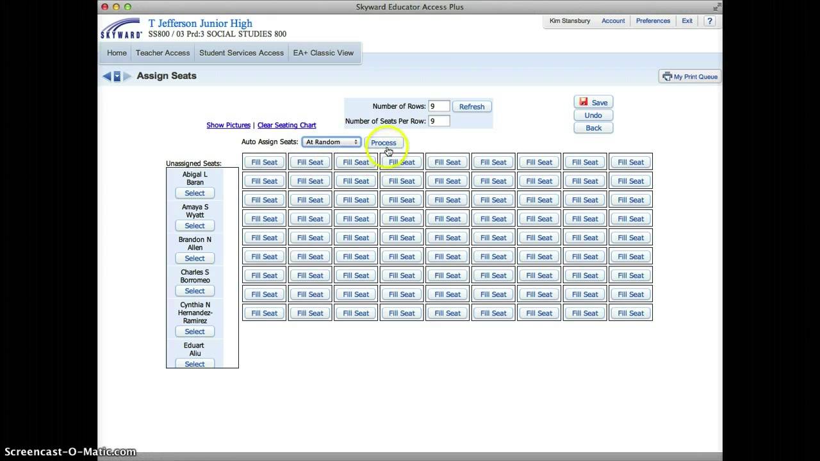Open the Auto Assign Seats dropdown

pos(331,142)
